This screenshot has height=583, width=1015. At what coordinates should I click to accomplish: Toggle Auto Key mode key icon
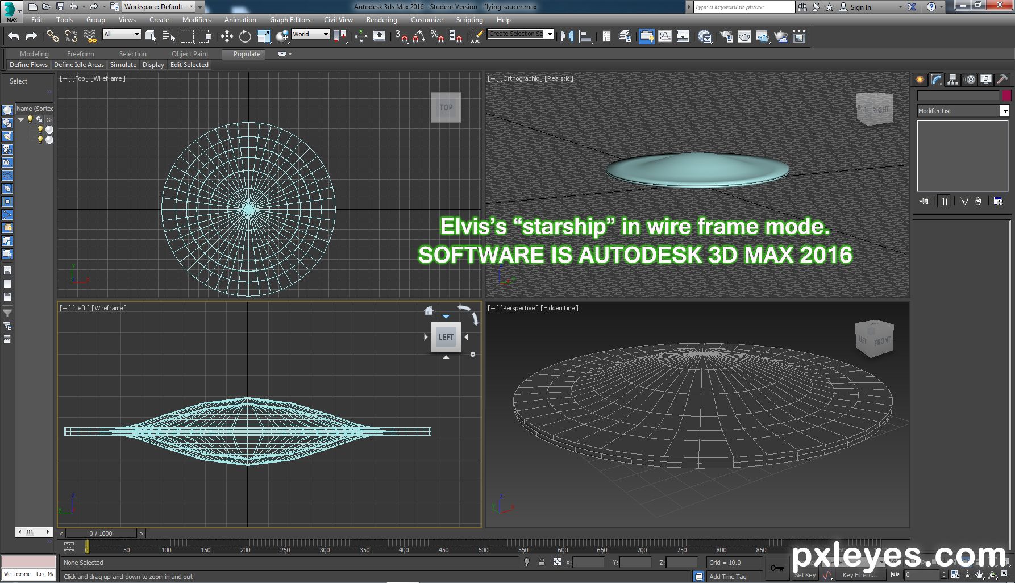coord(777,568)
